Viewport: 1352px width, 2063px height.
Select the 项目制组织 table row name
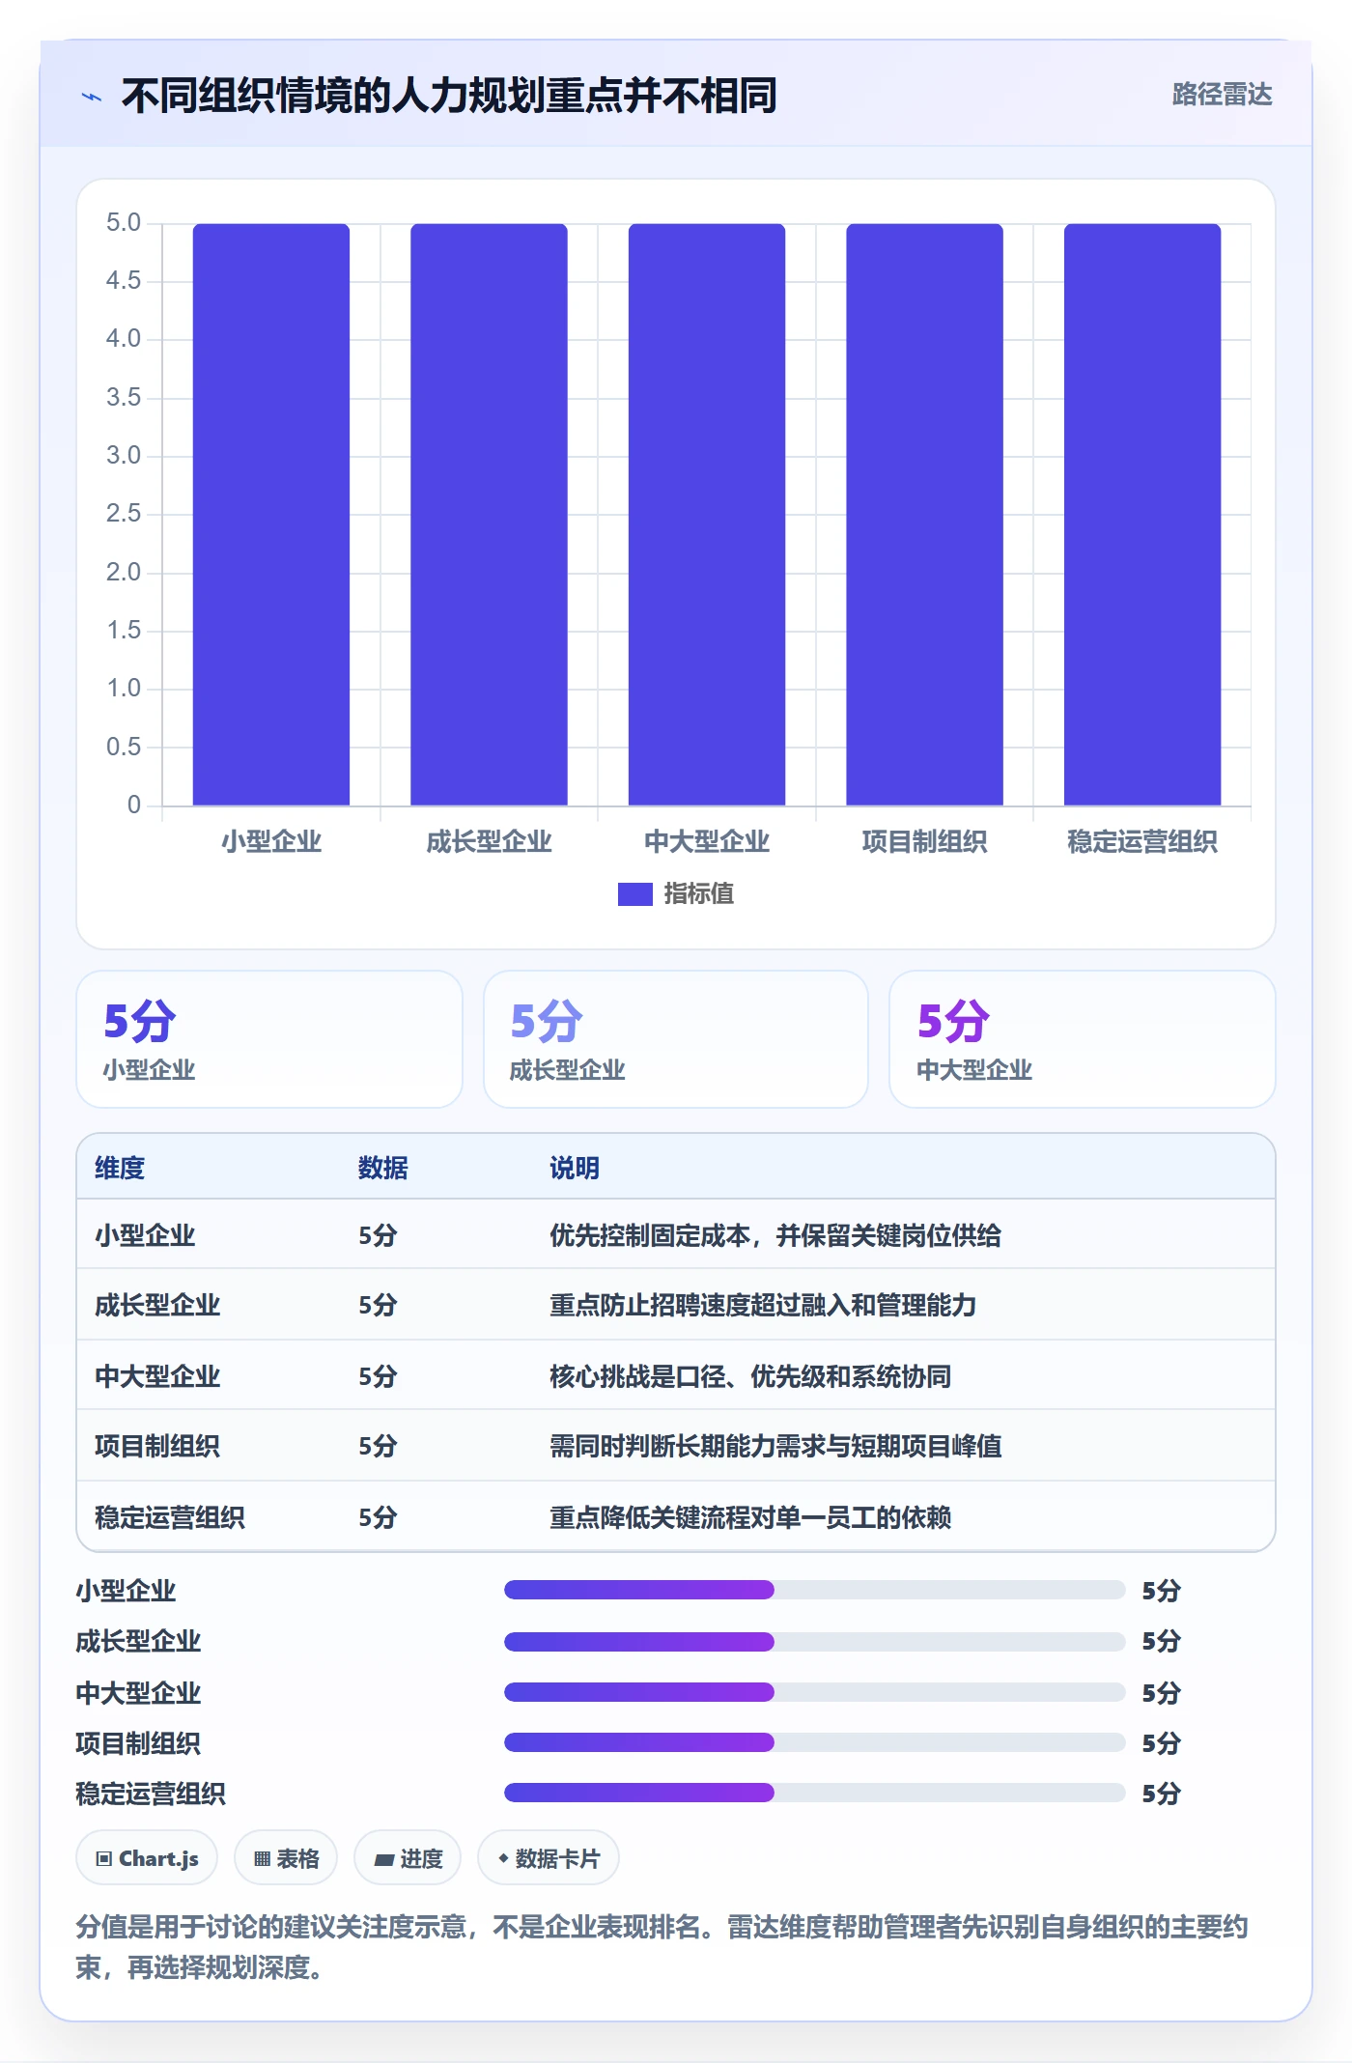[x=157, y=1446]
